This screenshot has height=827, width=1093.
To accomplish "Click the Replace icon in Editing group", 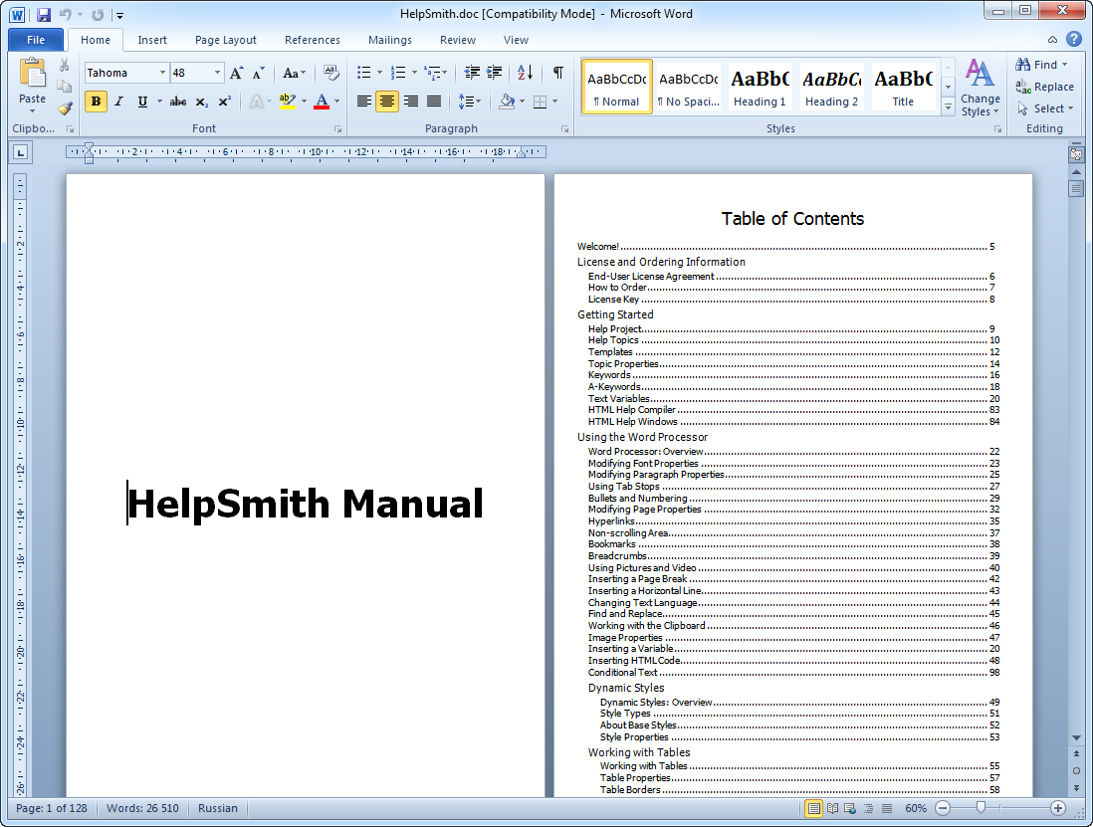I will [1044, 87].
